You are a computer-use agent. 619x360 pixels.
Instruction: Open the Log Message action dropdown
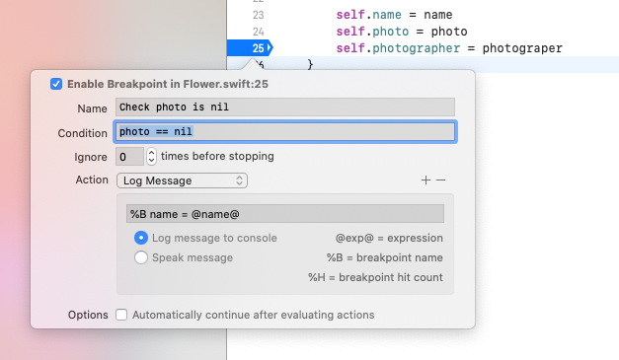pos(182,180)
